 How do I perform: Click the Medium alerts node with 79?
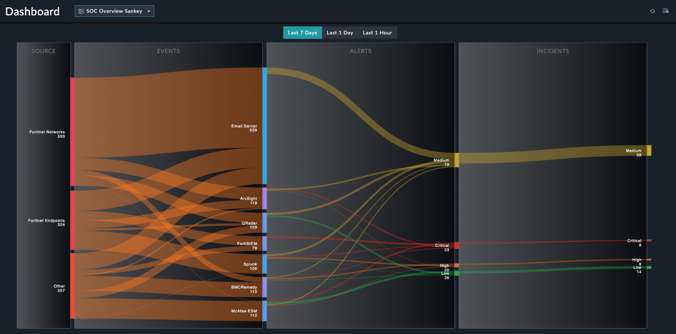pyautogui.click(x=457, y=160)
